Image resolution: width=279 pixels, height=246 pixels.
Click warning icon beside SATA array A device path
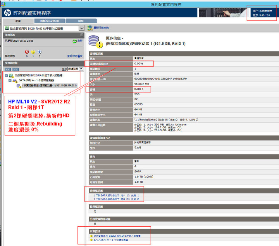(91, 240)
